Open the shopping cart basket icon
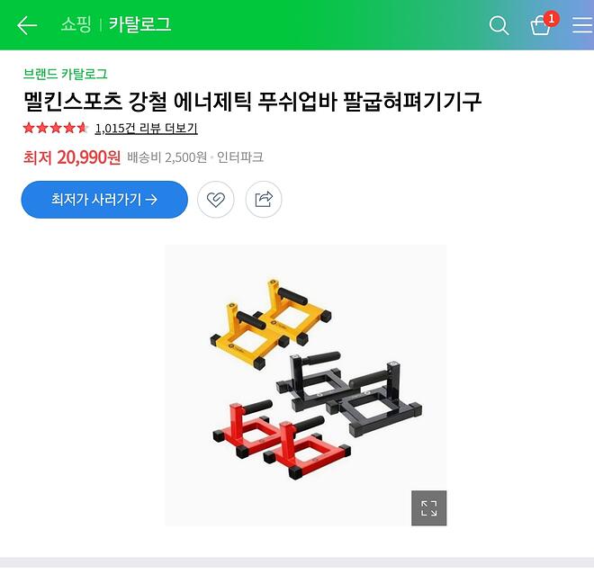The width and height of the screenshot is (594, 574). pyautogui.click(x=541, y=26)
